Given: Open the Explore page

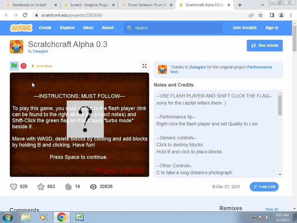Looking at the screenshot, I should click(x=67, y=28).
